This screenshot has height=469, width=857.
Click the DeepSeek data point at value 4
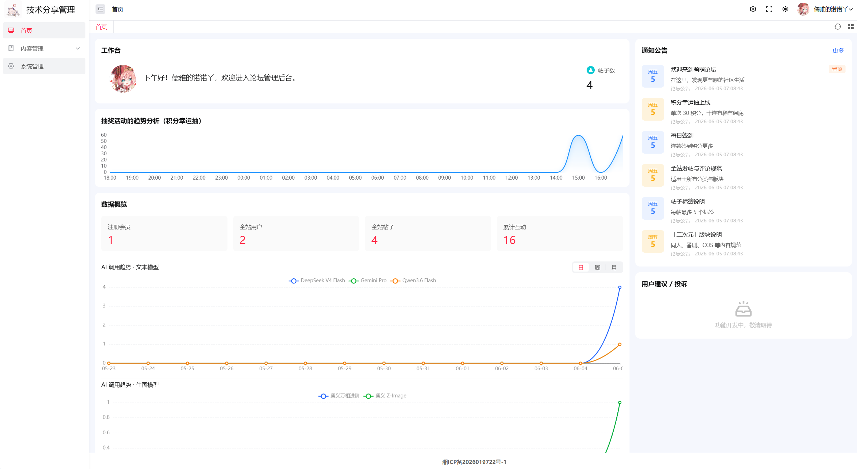tap(620, 287)
